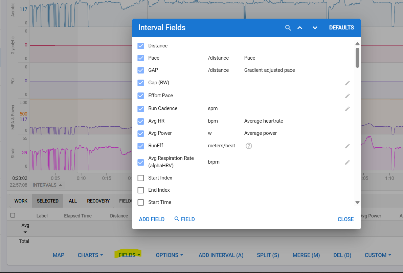
Task: Expand the OPTIONS dropdown
Action: pyautogui.click(x=169, y=255)
